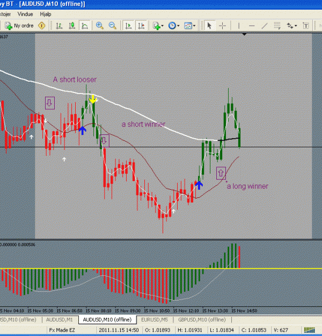Open the add indicators icon
This screenshot has width=322, height=336.
click(x=157, y=26)
